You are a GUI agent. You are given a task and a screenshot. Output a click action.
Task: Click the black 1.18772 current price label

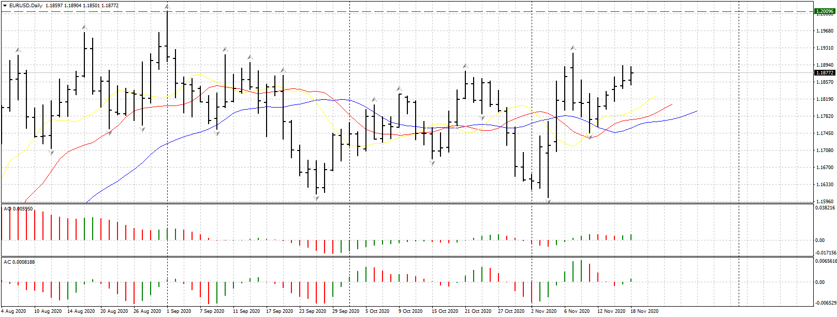[x=824, y=73]
